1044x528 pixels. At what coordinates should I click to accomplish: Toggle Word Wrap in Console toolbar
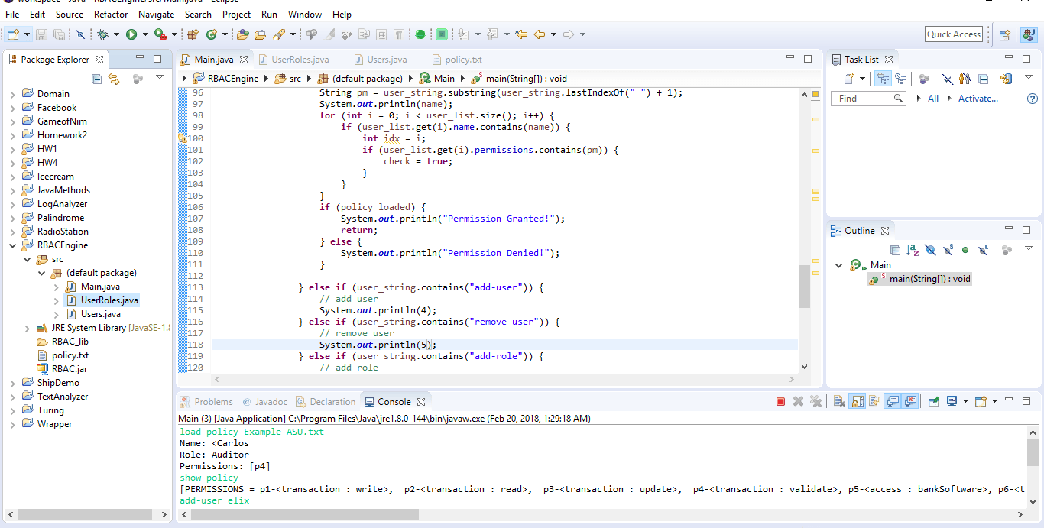(x=875, y=401)
